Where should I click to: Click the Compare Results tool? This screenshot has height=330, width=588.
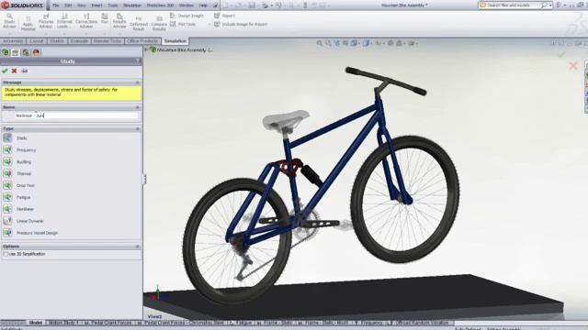tap(159, 23)
